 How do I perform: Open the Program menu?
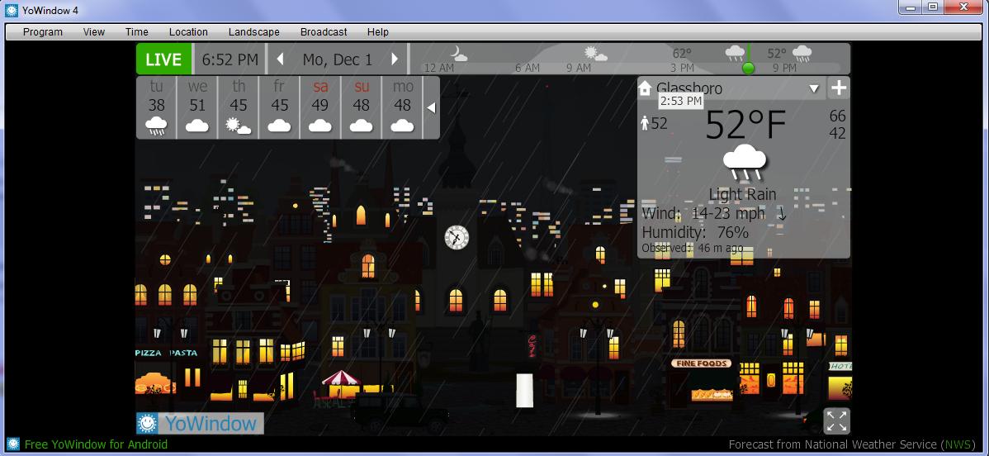tap(43, 32)
